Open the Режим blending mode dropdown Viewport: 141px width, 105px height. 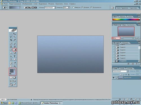pyautogui.click(x=55, y=8)
